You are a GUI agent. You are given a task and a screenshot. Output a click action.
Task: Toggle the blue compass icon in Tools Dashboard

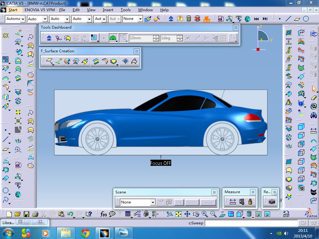pyautogui.click(x=49, y=38)
